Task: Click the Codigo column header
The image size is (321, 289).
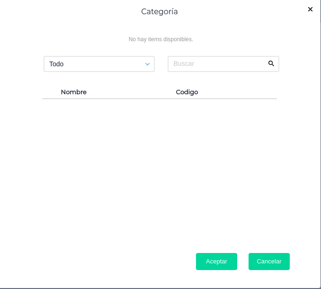Action: pos(187,92)
